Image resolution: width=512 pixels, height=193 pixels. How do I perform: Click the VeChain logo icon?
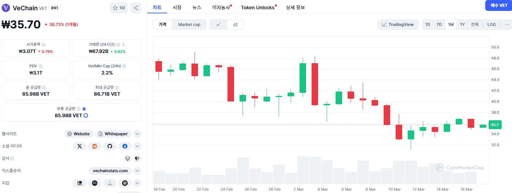pos(6,8)
